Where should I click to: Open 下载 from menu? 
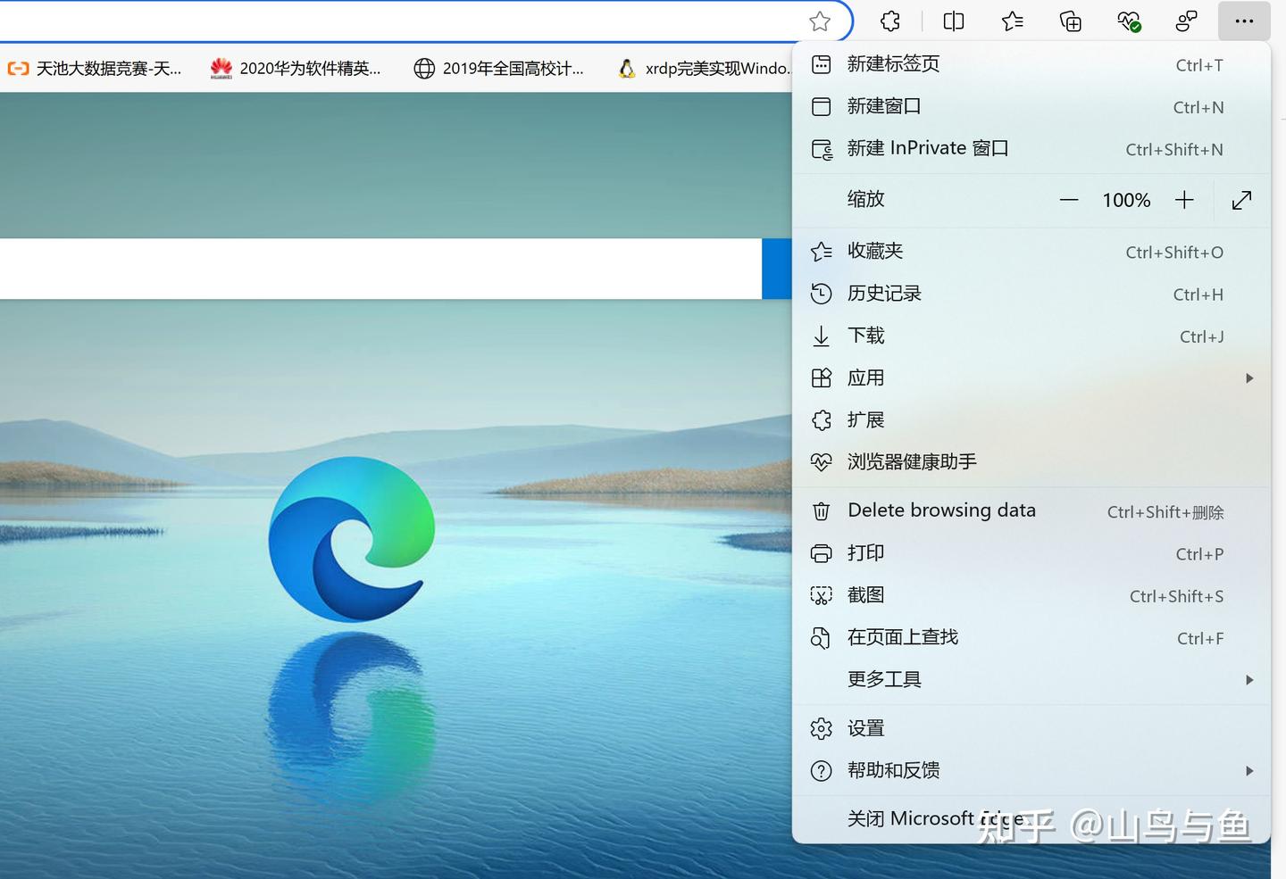(1031, 336)
